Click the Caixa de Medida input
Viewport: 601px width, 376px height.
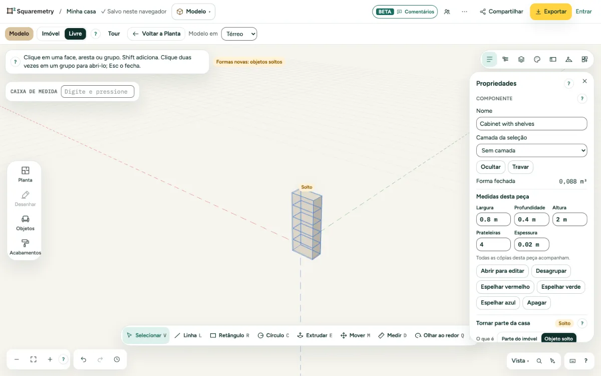click(98, 91)
